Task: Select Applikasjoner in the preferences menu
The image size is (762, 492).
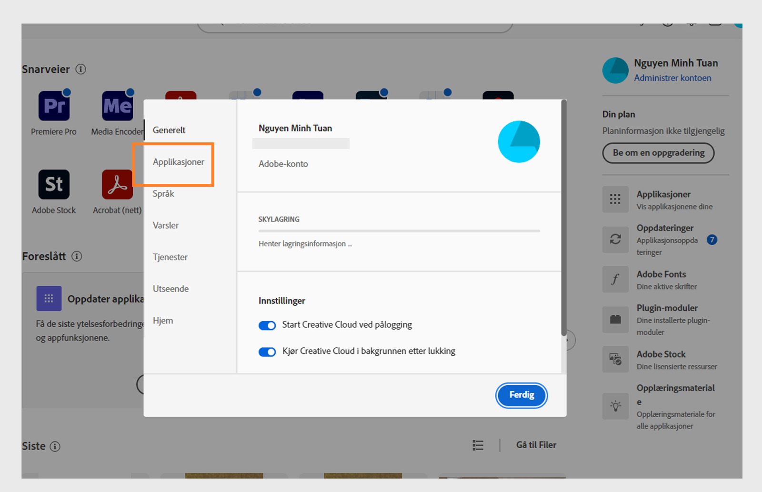Action: coord(178,163)
